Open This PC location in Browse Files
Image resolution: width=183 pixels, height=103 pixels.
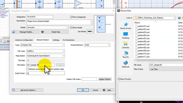click(126, 55)
